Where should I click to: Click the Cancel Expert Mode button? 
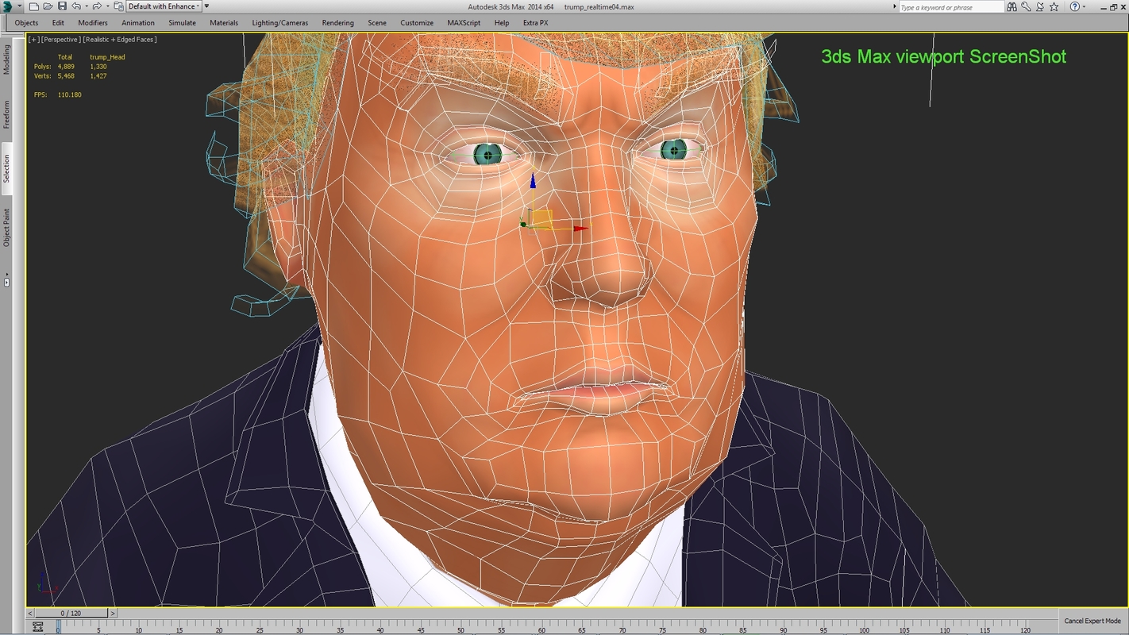(1092, 622)
